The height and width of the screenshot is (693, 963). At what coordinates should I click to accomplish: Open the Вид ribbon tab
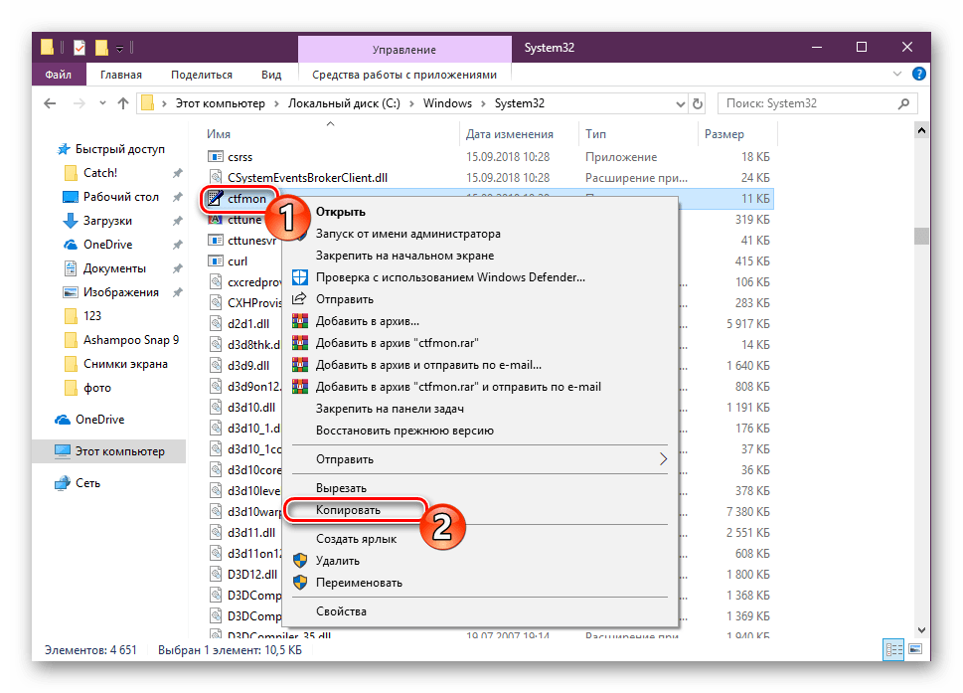tap(271, 75)
